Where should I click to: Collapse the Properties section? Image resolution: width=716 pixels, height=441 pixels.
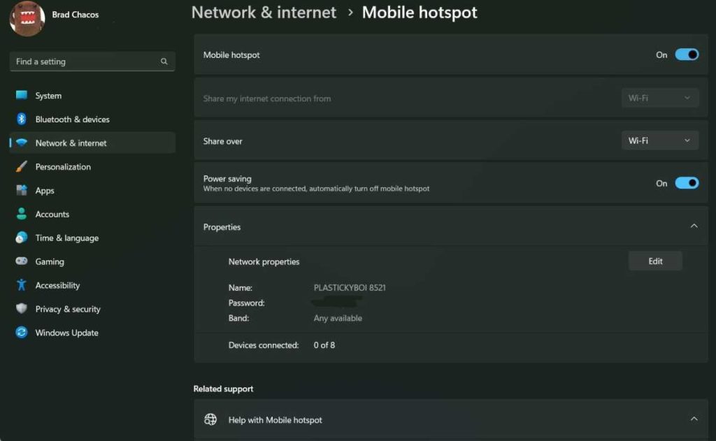(694, 226)
